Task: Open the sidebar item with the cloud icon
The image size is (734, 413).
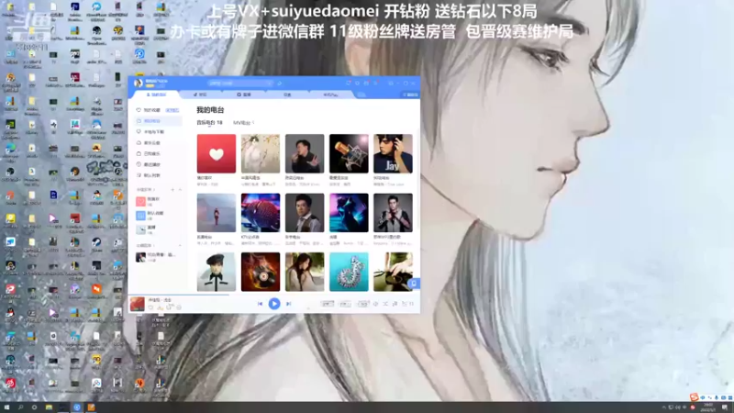Action: tap(157, 143)
